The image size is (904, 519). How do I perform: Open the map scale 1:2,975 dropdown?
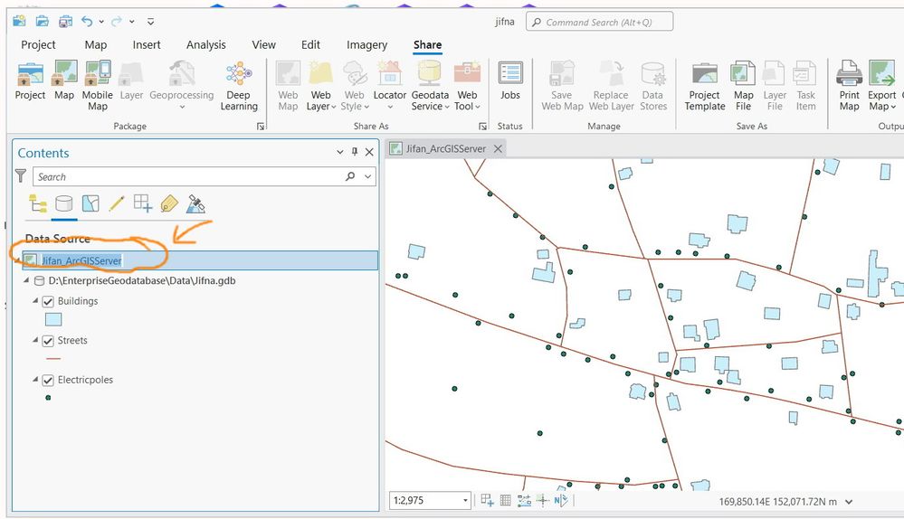click(466, 501)
